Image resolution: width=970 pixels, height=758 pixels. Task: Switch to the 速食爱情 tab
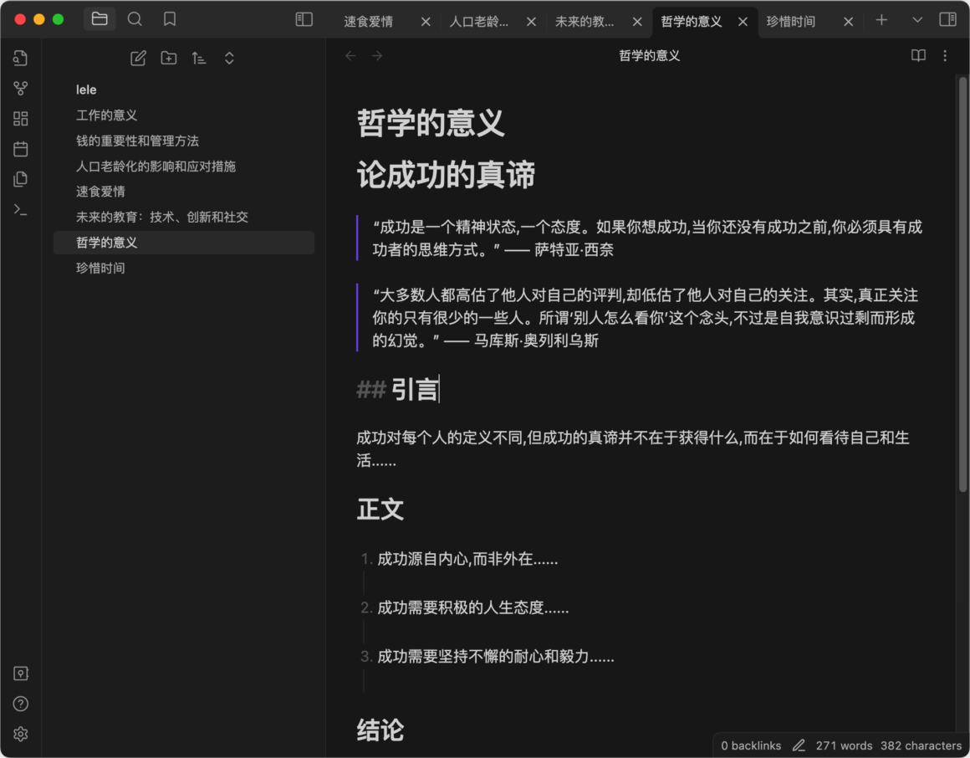369,22
